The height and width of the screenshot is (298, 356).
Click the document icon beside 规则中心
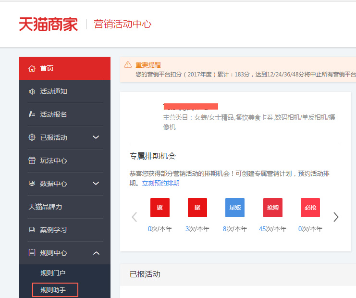[32, 253]
